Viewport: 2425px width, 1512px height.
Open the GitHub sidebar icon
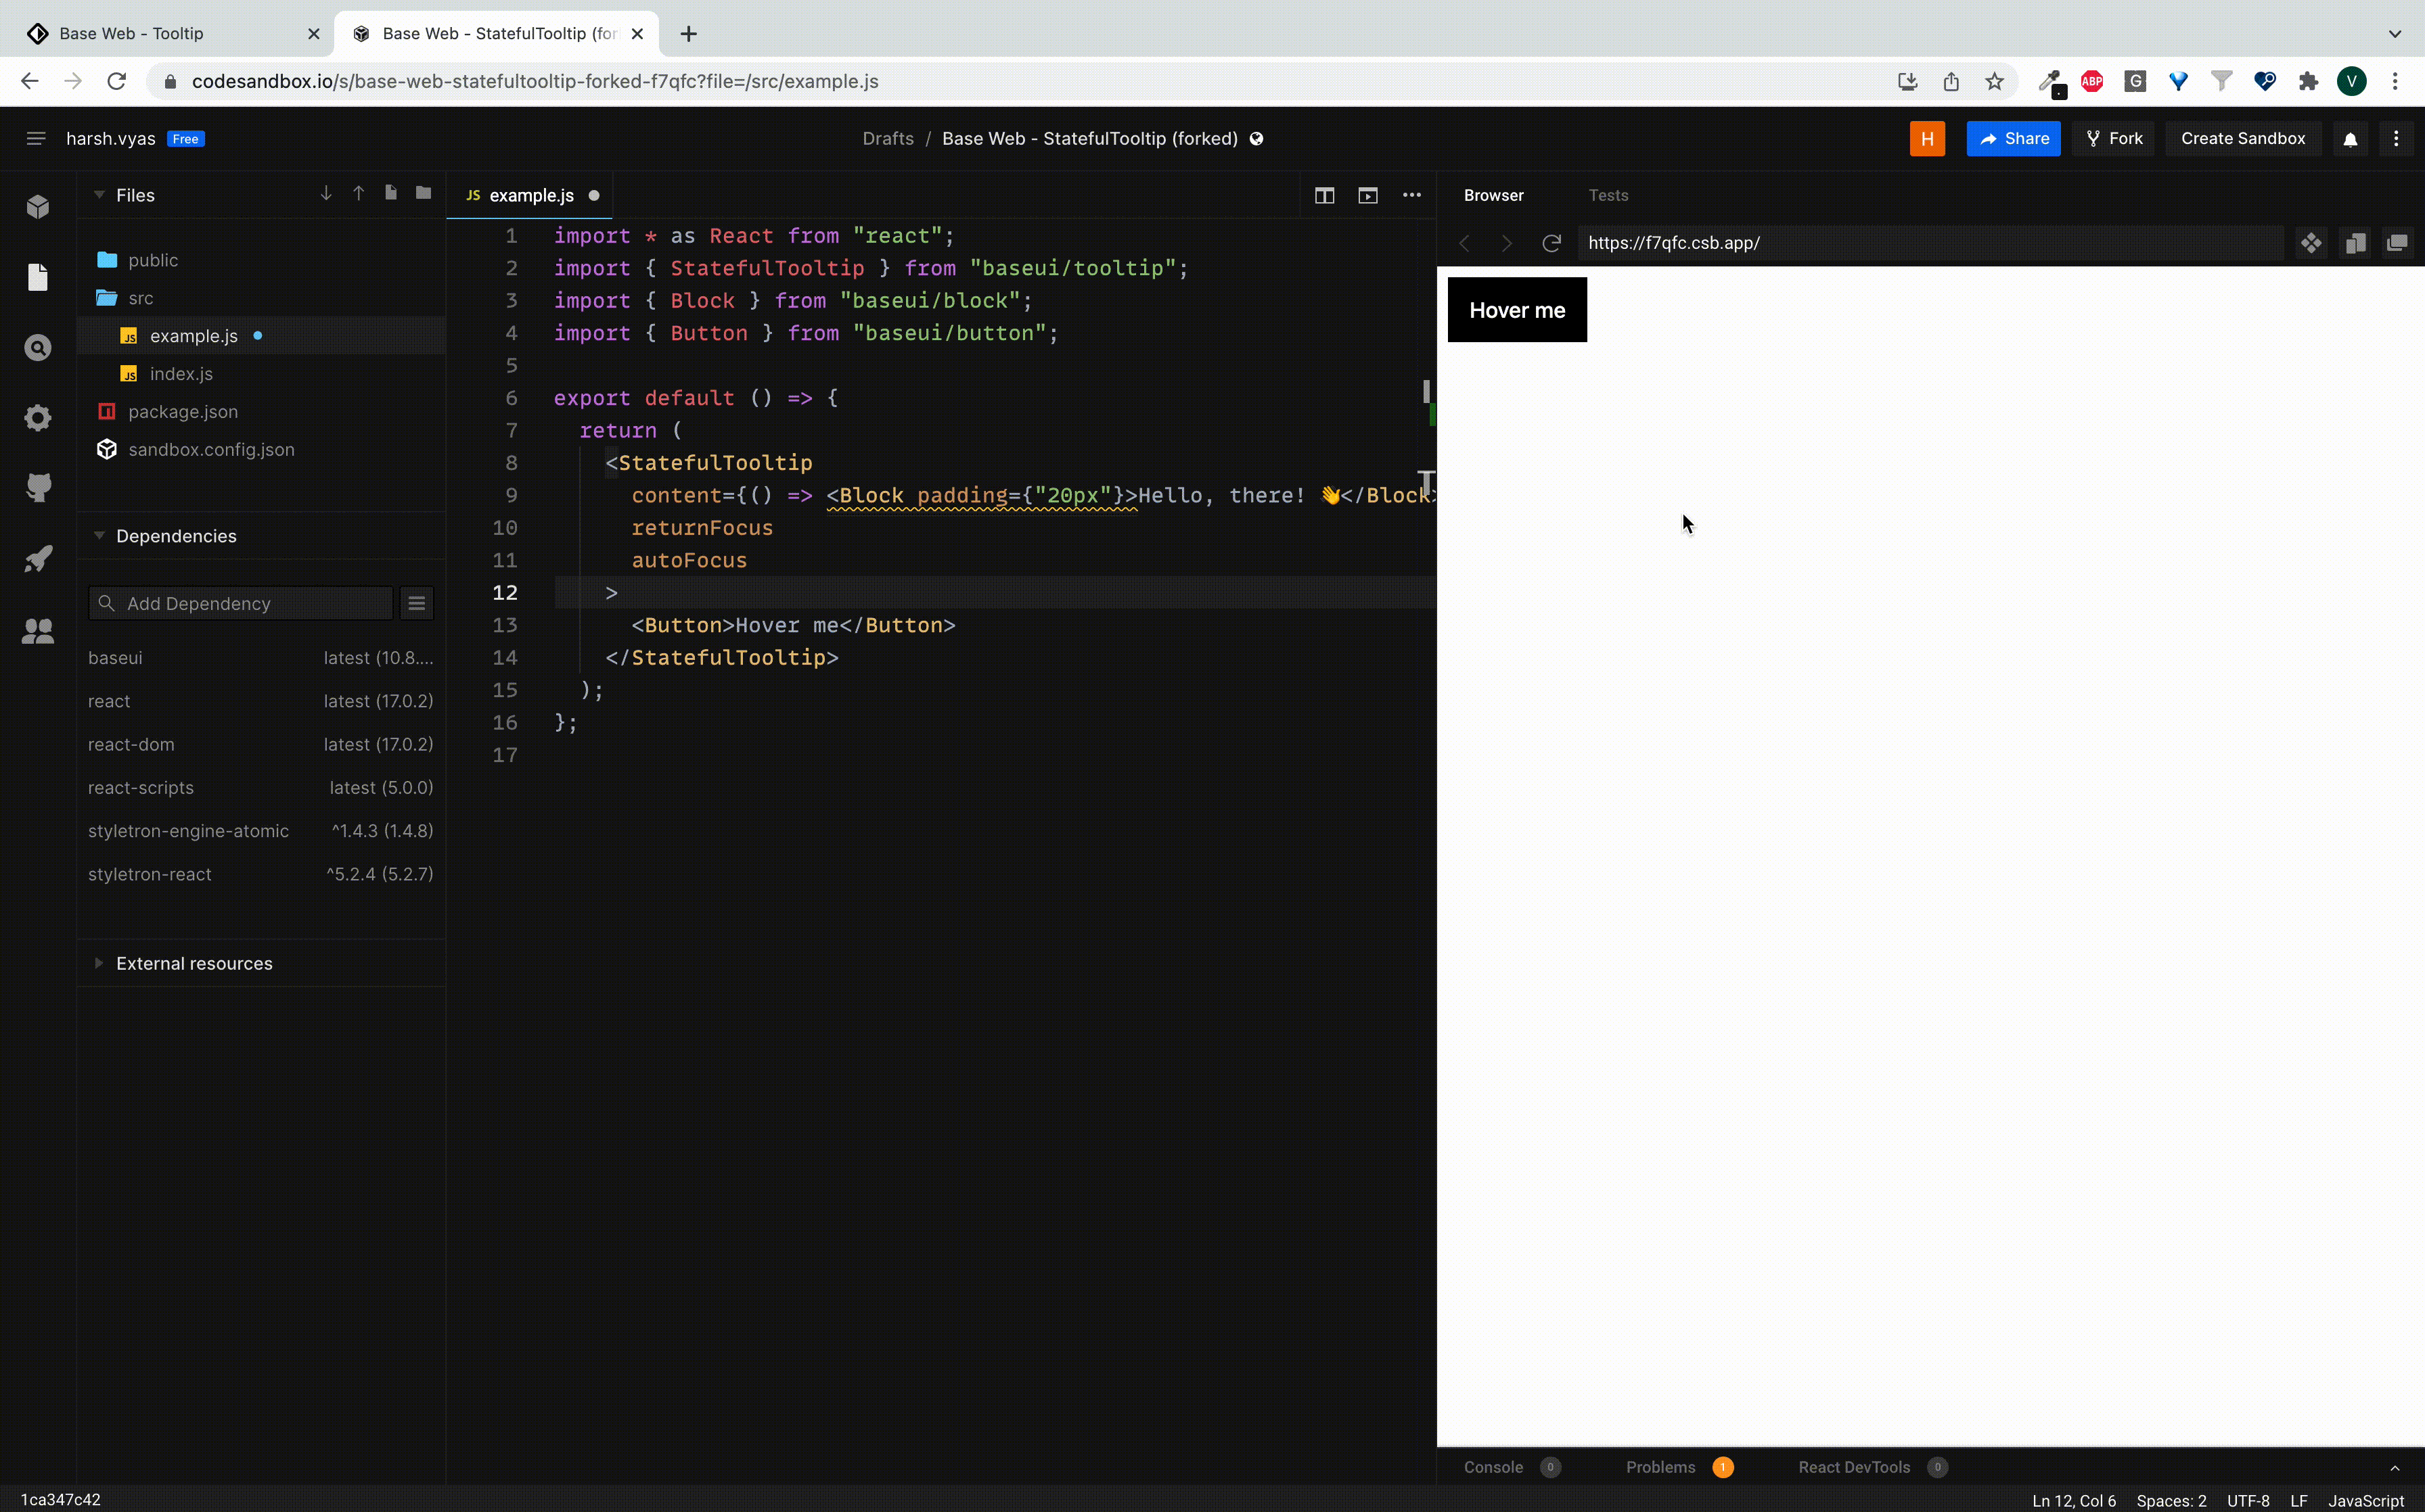(x=38, y=487)
